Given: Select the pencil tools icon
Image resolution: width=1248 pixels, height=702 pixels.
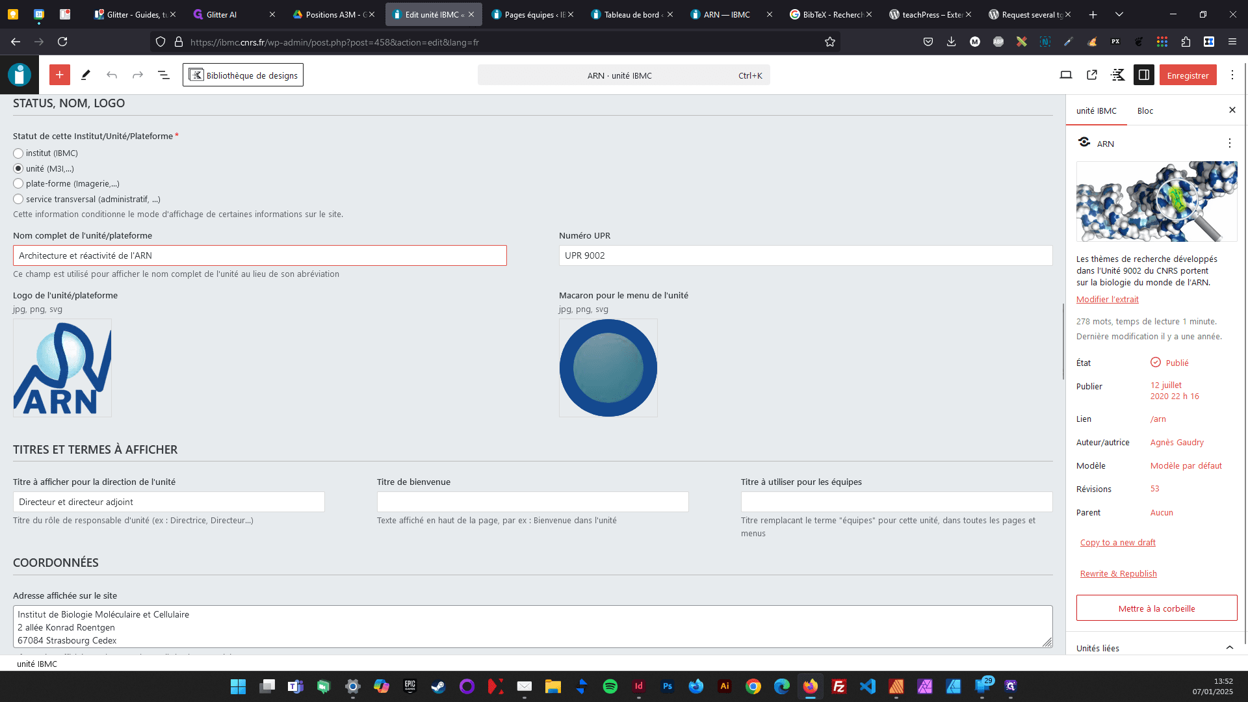Looking at the screenshot, I should coord(86,75).
